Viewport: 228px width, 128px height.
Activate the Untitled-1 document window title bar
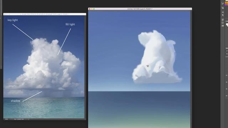[x=140, y=9]
